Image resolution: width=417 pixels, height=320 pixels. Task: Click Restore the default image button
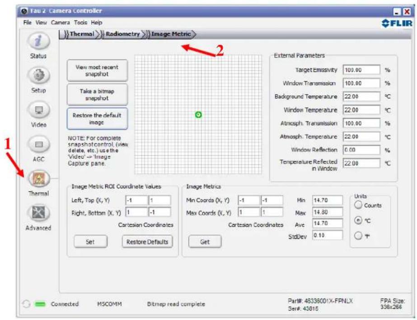click(x=97, y=119)
